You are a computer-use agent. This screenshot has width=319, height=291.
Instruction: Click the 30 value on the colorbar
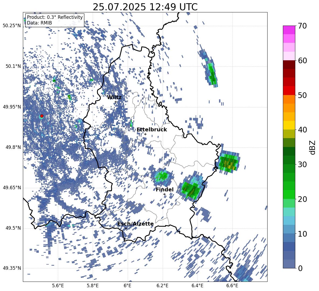302,164
